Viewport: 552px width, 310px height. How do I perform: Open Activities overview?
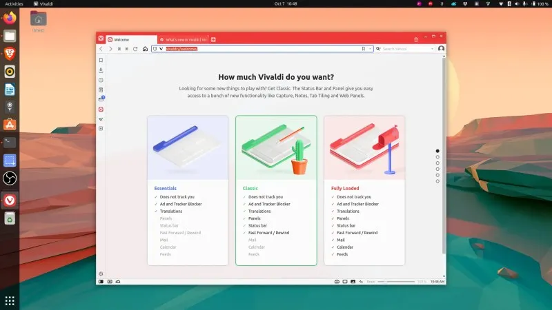click(x=14, y=4)
